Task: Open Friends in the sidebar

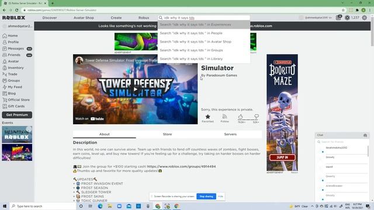Action: click(x=14, y=55)
